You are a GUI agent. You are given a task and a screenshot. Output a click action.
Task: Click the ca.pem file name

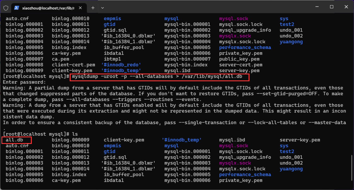pos(61,59)
